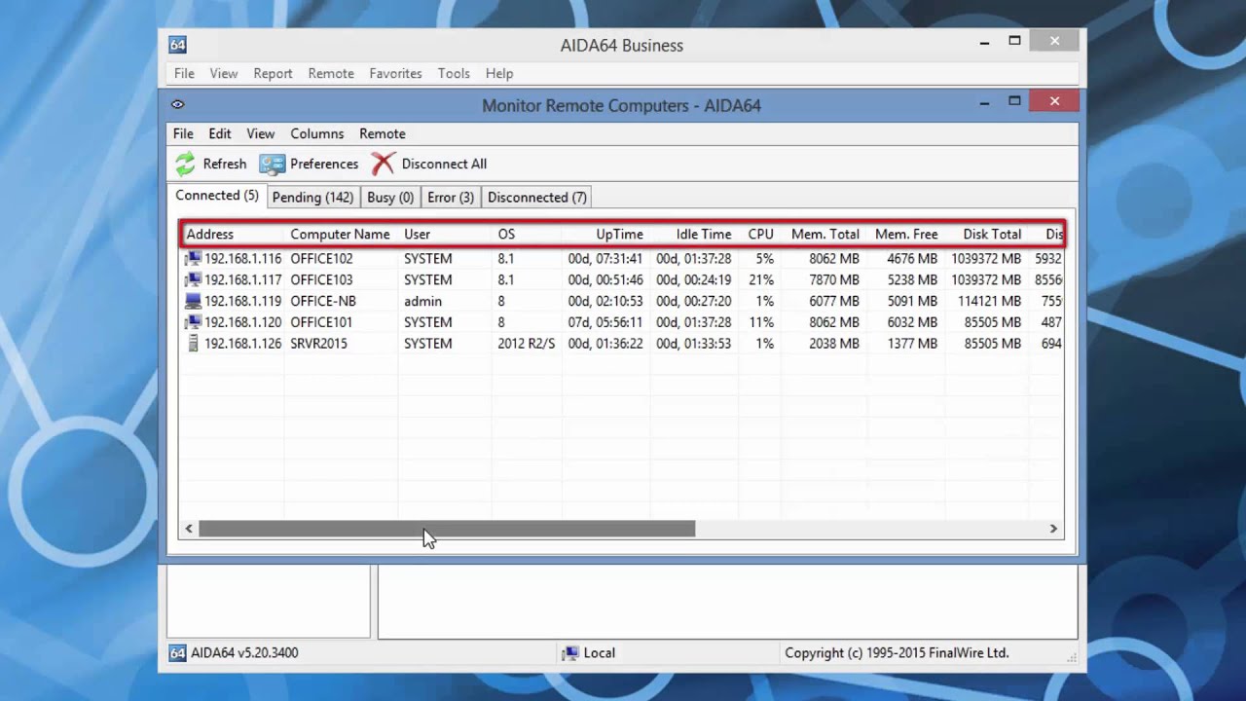Image resolution: width=1246 pixels, height=701 pixels.
Task: Click the 2012 R2/S OS cell
Action: pyautogui.click(x=527, y=344)
